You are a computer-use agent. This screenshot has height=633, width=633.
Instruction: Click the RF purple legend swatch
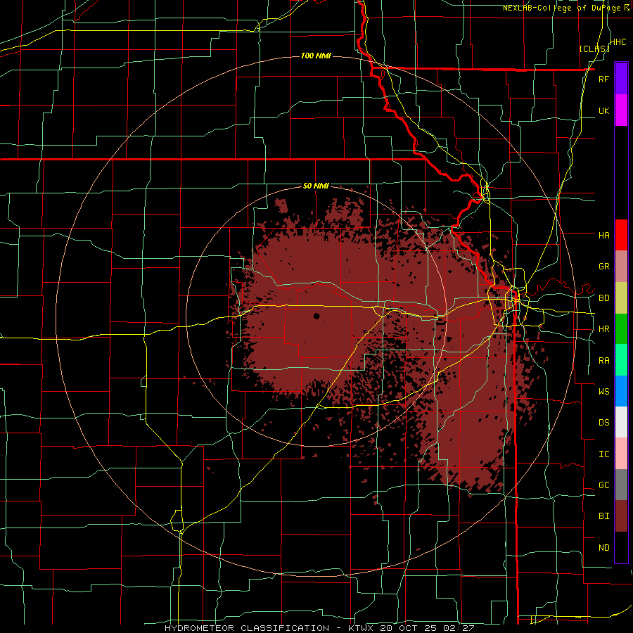point(621,79)
